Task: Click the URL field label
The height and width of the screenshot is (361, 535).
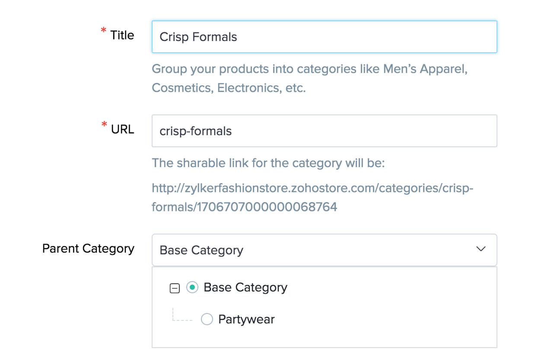Action: click(x=123, y=129)
